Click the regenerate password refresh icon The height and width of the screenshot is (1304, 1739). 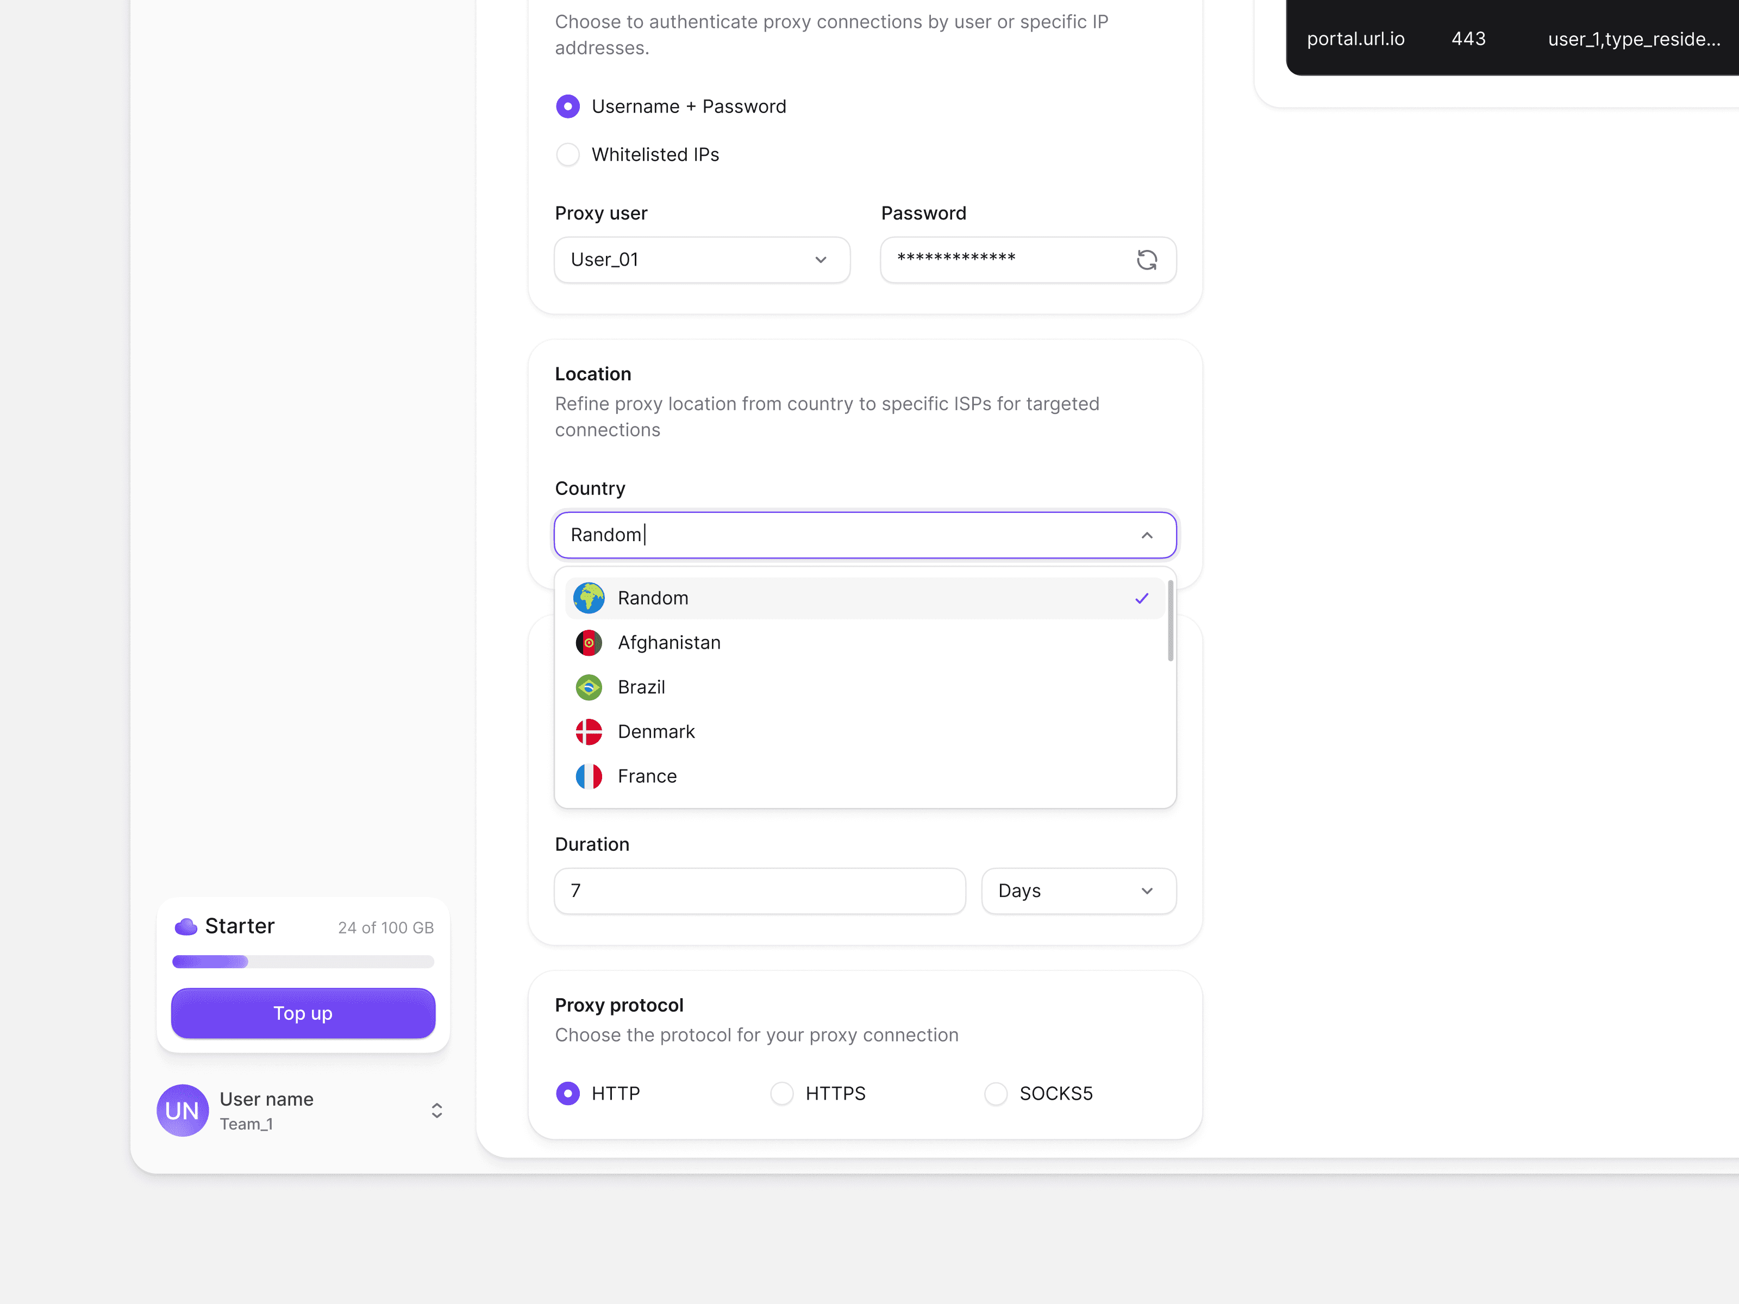coord(1146,259)
